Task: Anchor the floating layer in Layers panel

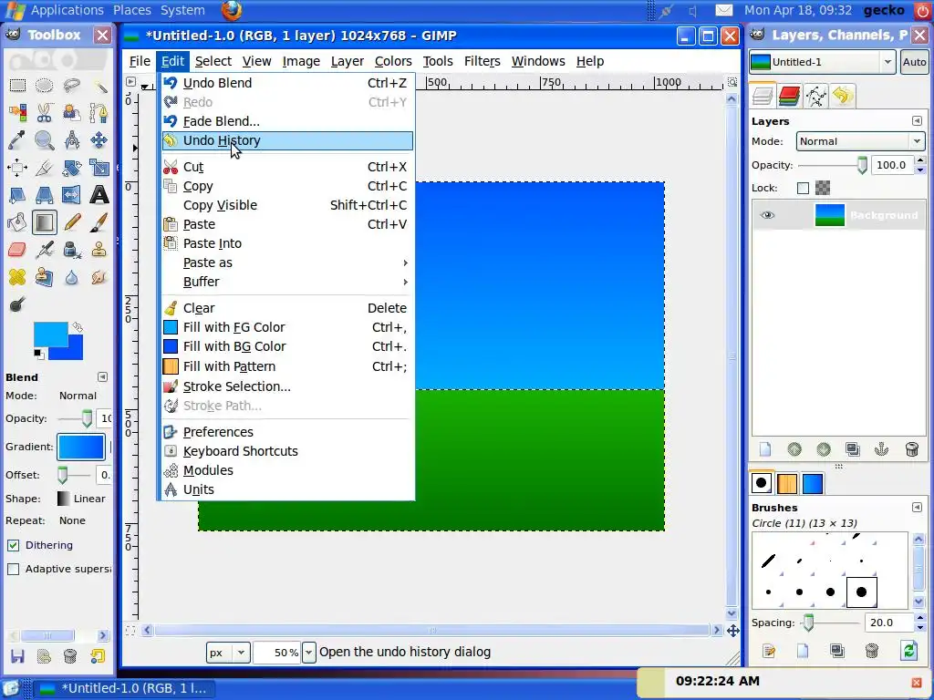Action: 882,449
